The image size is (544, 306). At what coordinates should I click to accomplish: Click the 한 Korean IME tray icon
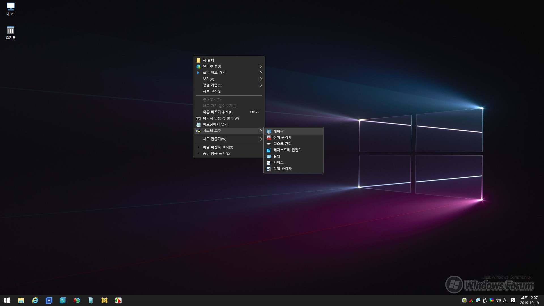click(513, 300)
